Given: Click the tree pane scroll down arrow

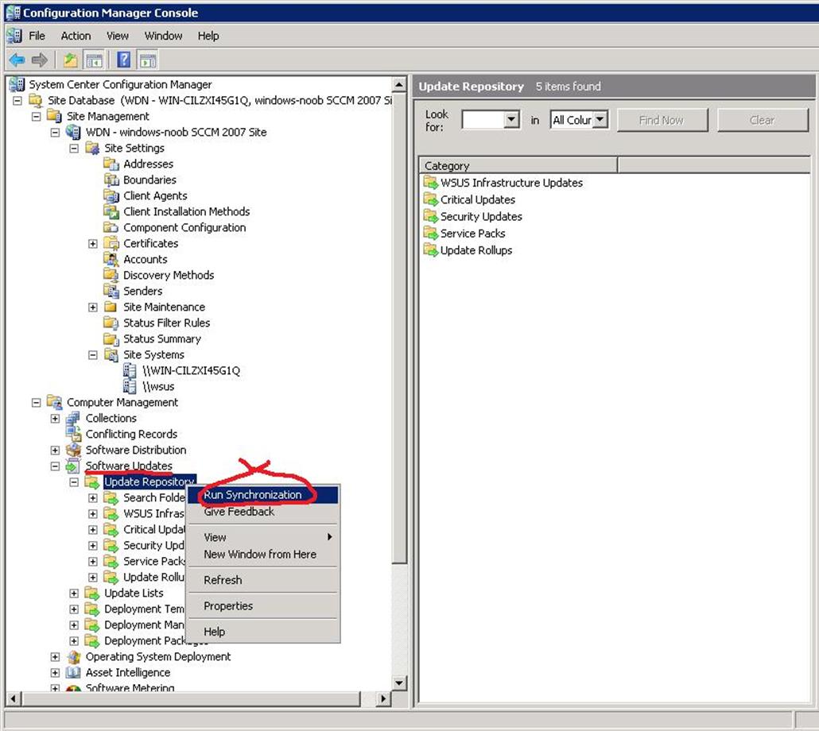Looking at the screenshot, I should pos(399,683).
